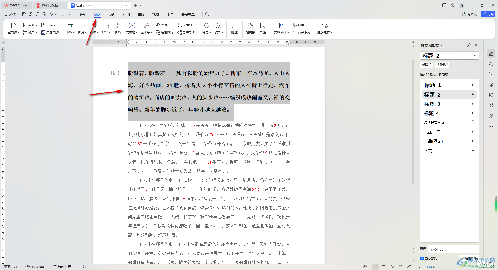
Task: Close the Styles and Formatting panel
Action: click(x=476, y=45)
